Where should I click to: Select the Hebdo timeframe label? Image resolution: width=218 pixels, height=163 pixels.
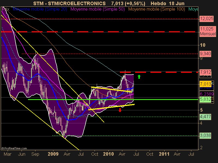158,3
